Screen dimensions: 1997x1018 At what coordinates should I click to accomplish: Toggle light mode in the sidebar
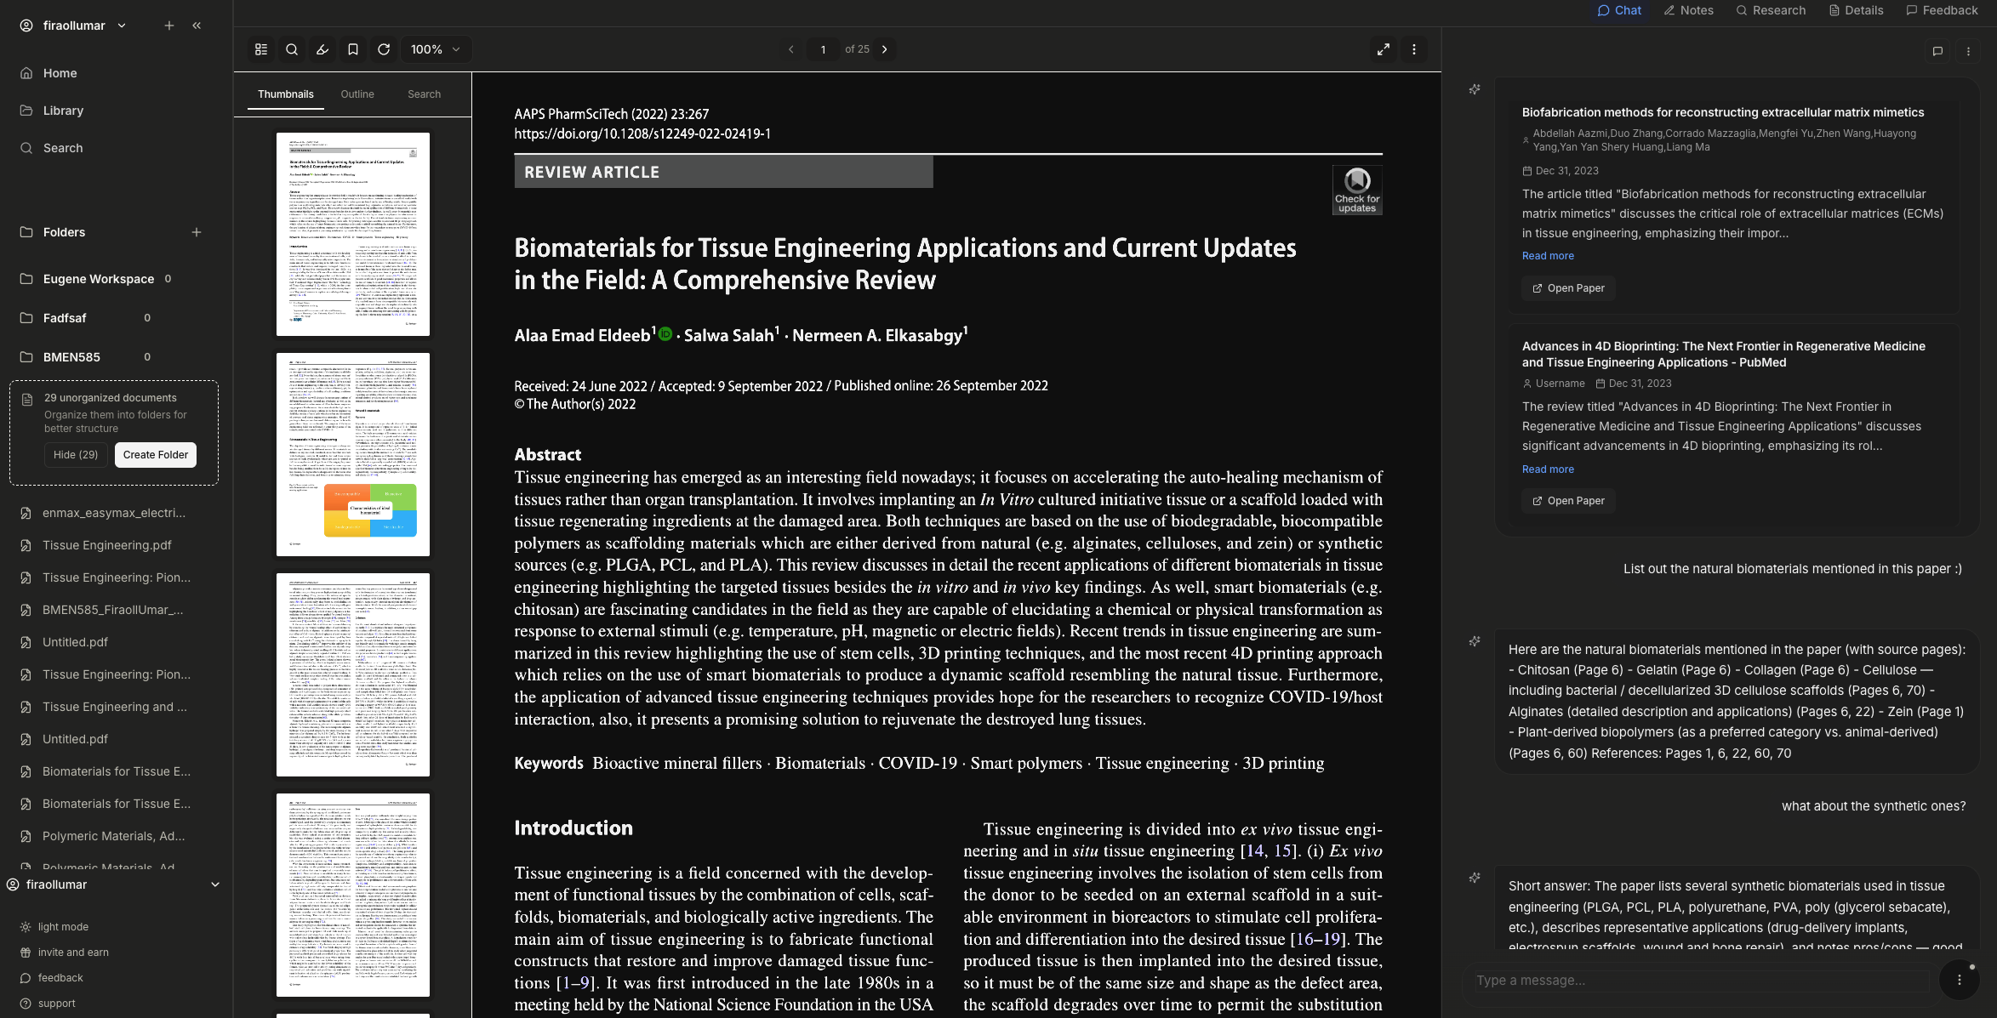click(62, 927)
